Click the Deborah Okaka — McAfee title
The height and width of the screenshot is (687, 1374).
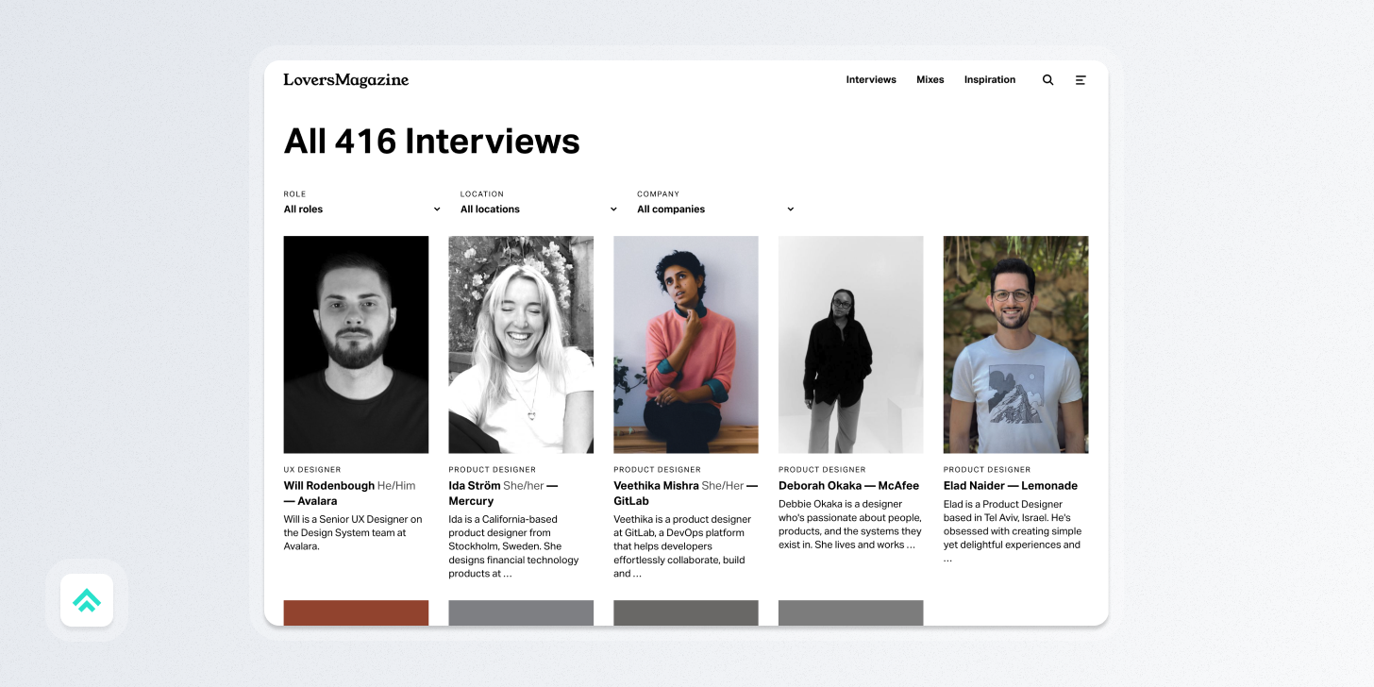(848, 486)
